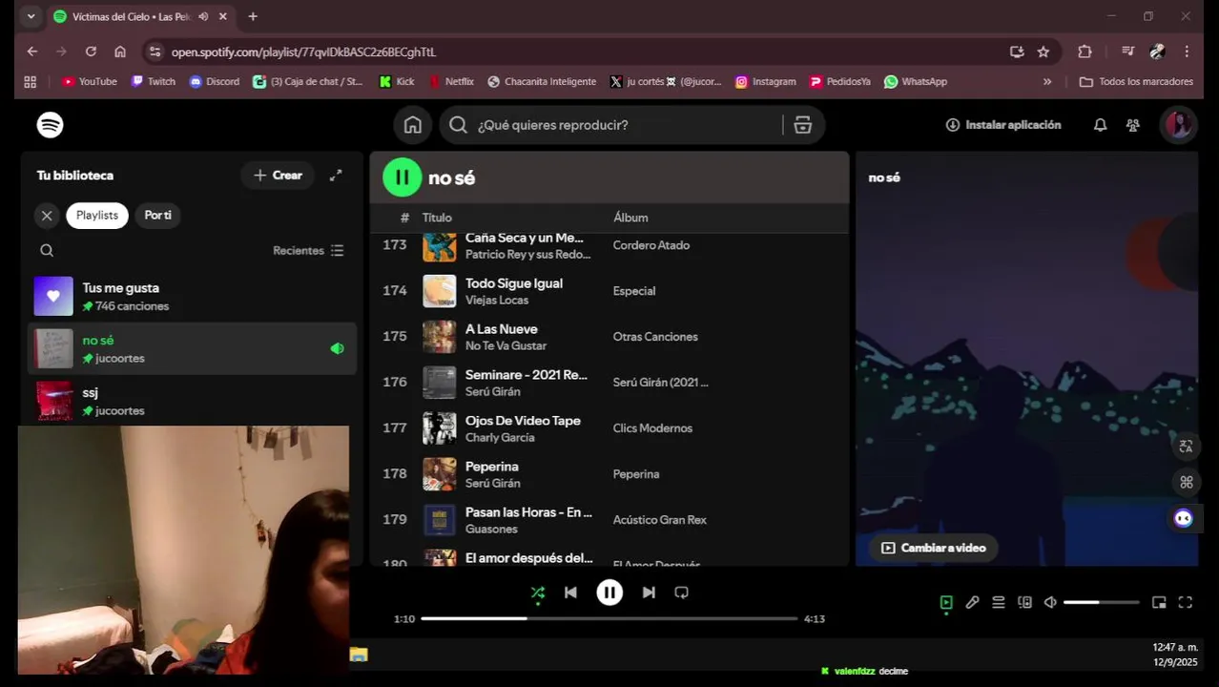Open Todos los marcadores folder

coord(1136,82)
